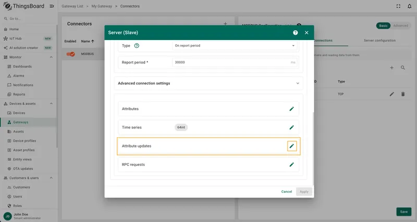Collapse the sidebar menu via the toggle icon

52,6
